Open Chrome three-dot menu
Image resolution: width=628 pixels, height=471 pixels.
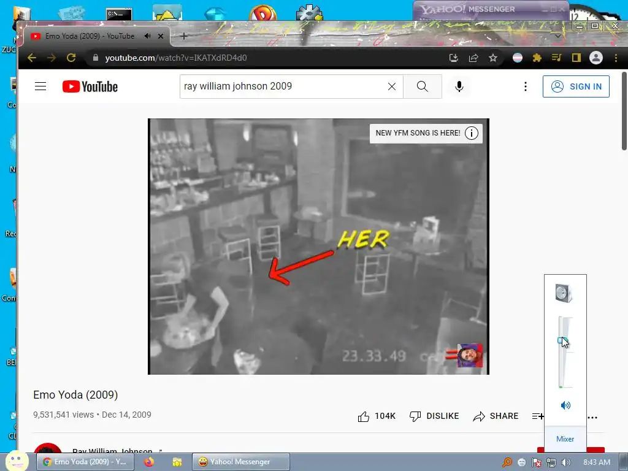[x=616, y=58]
